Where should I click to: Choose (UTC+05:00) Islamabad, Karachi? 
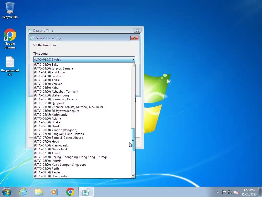(82, 99)
